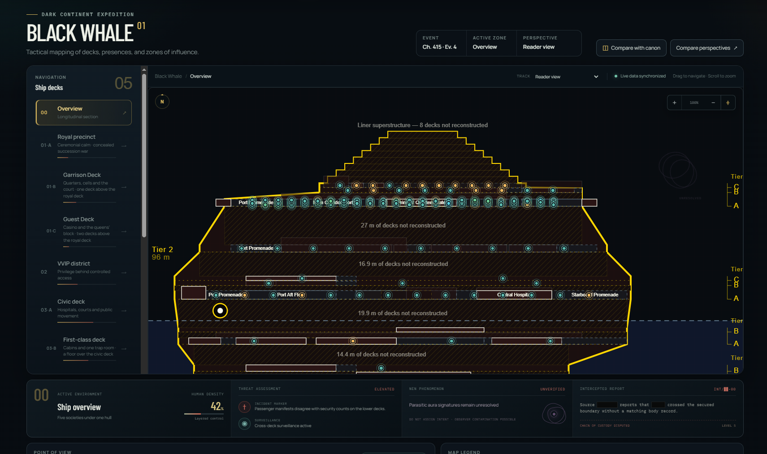
Task: Click the 'Tier 2 96 m' label
Action: (x=162, y=253)
